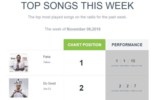The width and height of the screenshot is (155, 100).
Task: Click Pana's weeks on chart value 15
Action: 133,61
